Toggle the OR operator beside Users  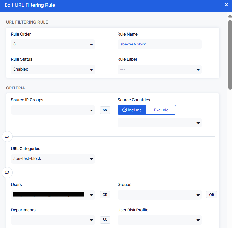coord(105,195)
